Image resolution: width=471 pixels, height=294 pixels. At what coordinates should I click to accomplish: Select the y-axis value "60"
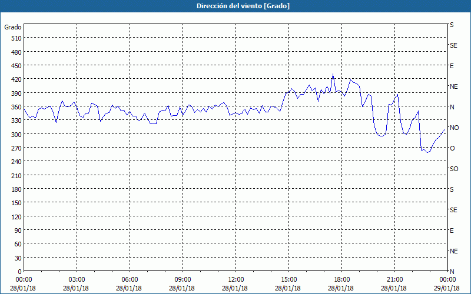(x=18, y=244)
